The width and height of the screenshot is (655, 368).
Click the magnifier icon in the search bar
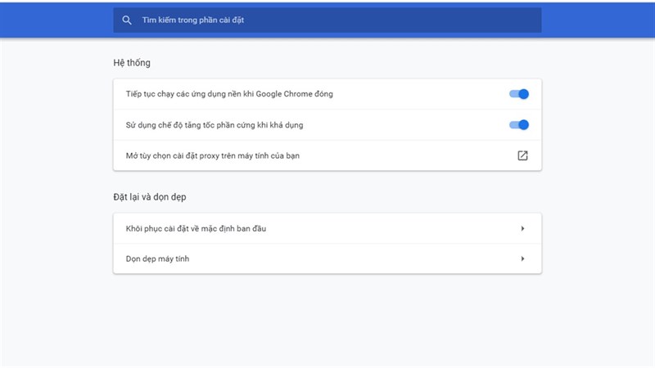pos(127,20)
